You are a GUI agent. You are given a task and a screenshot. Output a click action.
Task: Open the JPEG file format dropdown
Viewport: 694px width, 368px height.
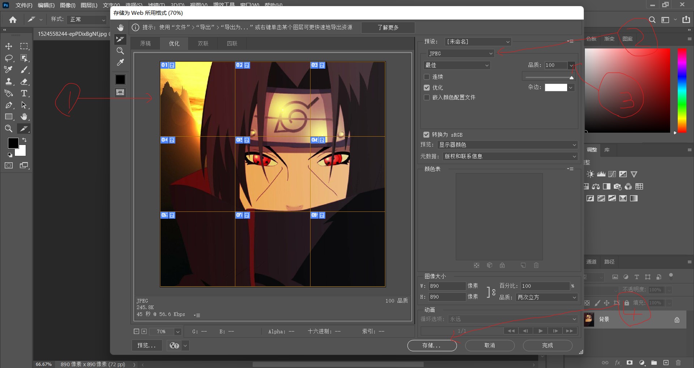(x=461, y=54)
